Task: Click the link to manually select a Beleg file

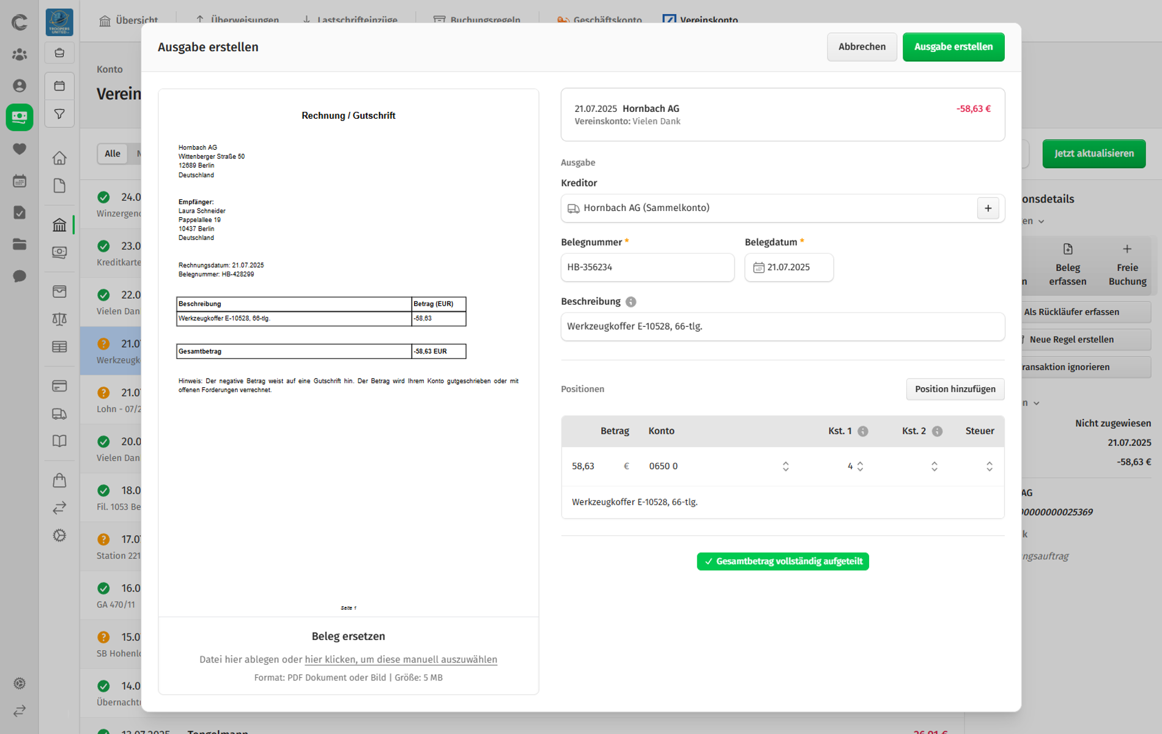Action: click(x=401, y=659)
